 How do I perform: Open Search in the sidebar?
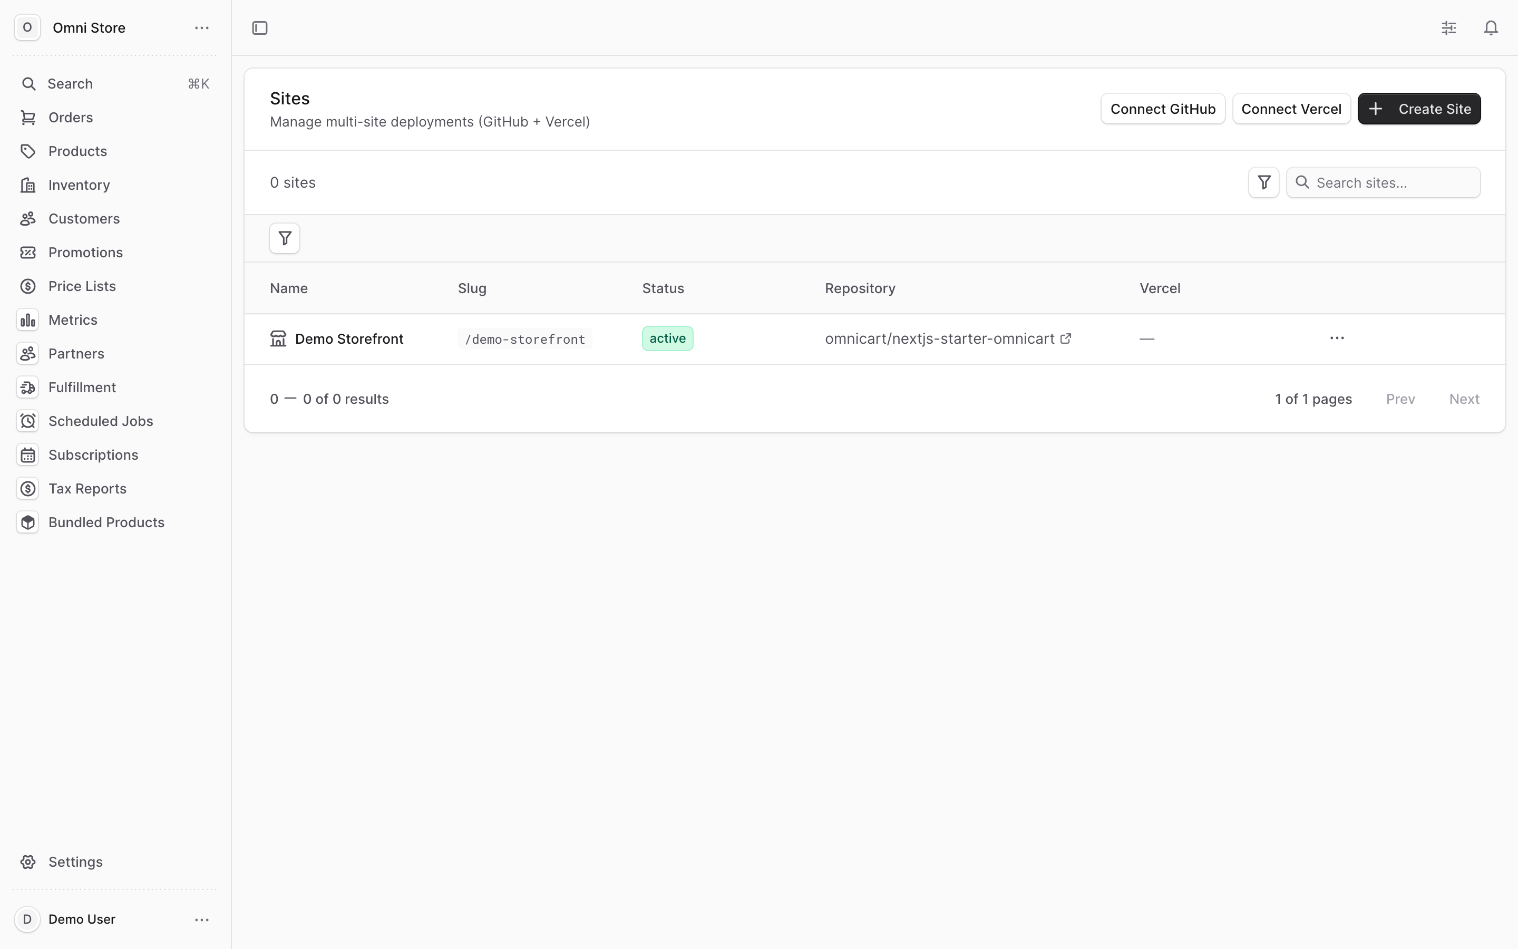click(x=115, y=83)
